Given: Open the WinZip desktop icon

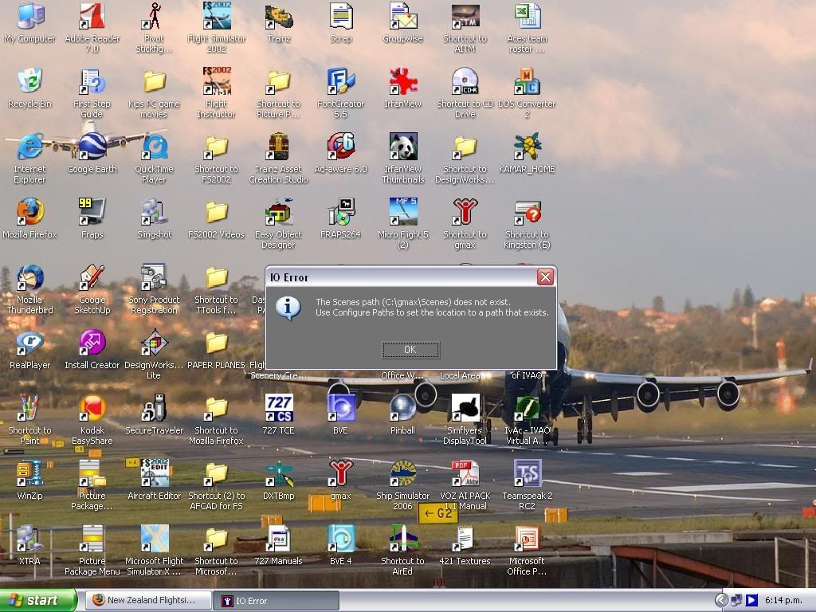Looking at the screenshot, I should (30, 475).
